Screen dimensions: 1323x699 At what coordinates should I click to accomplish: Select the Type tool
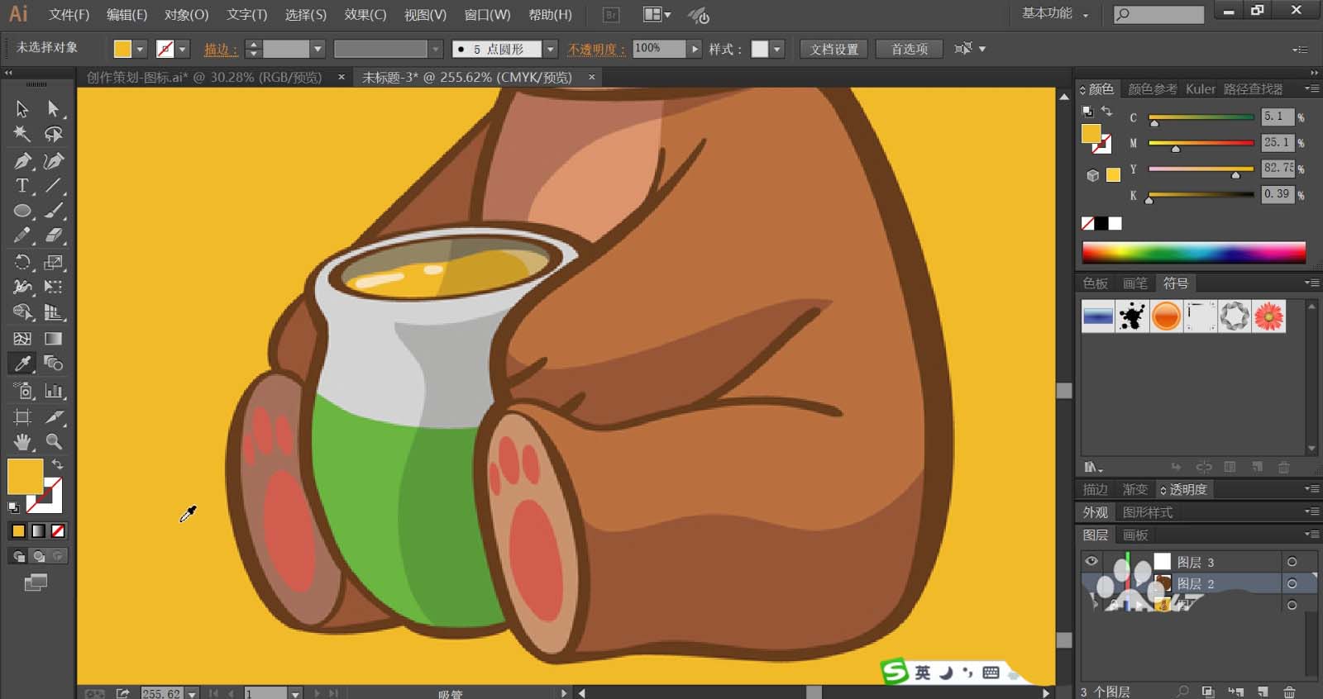click(x=22, y=186)
